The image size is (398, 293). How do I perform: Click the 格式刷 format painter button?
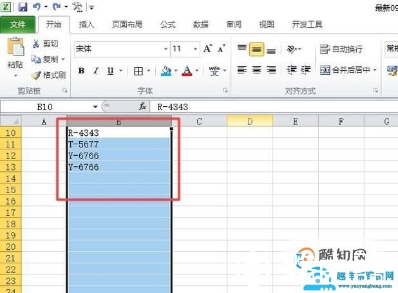48,75
